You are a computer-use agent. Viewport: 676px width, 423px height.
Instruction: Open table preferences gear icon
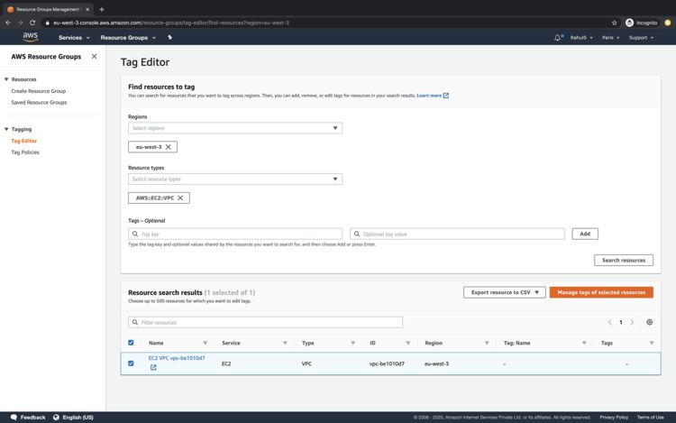click(x=649, y=322)
